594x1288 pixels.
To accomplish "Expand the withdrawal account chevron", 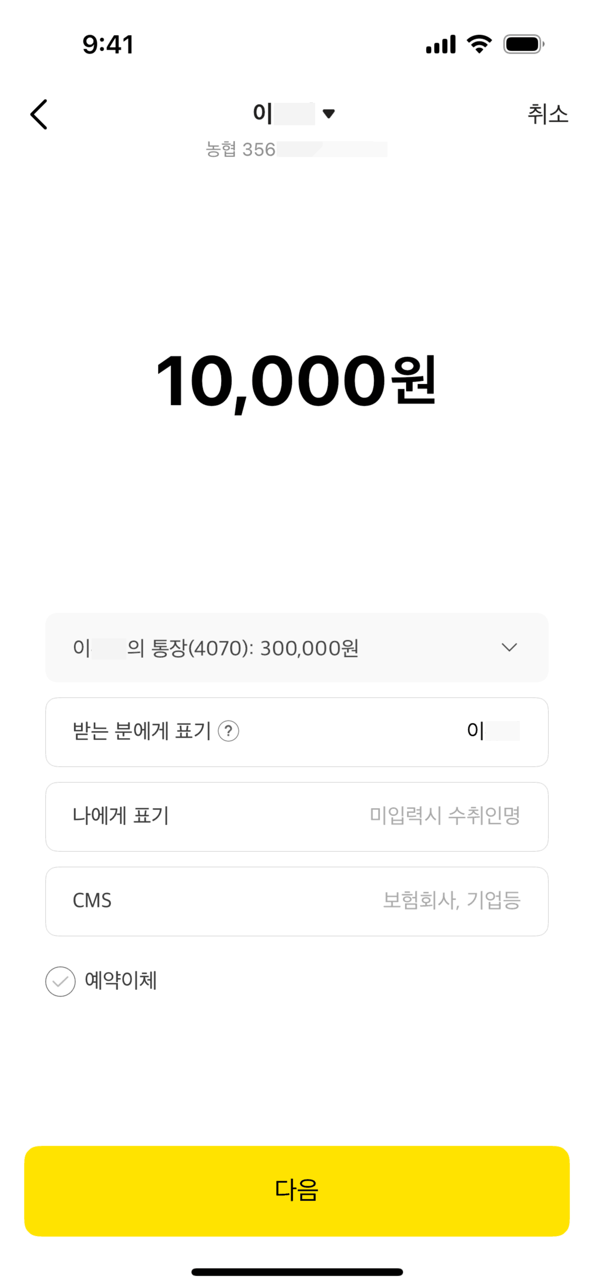I will point(509,647).
